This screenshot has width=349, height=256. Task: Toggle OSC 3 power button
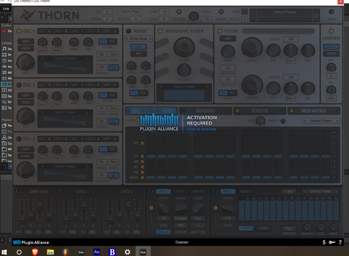coord(19,139)
